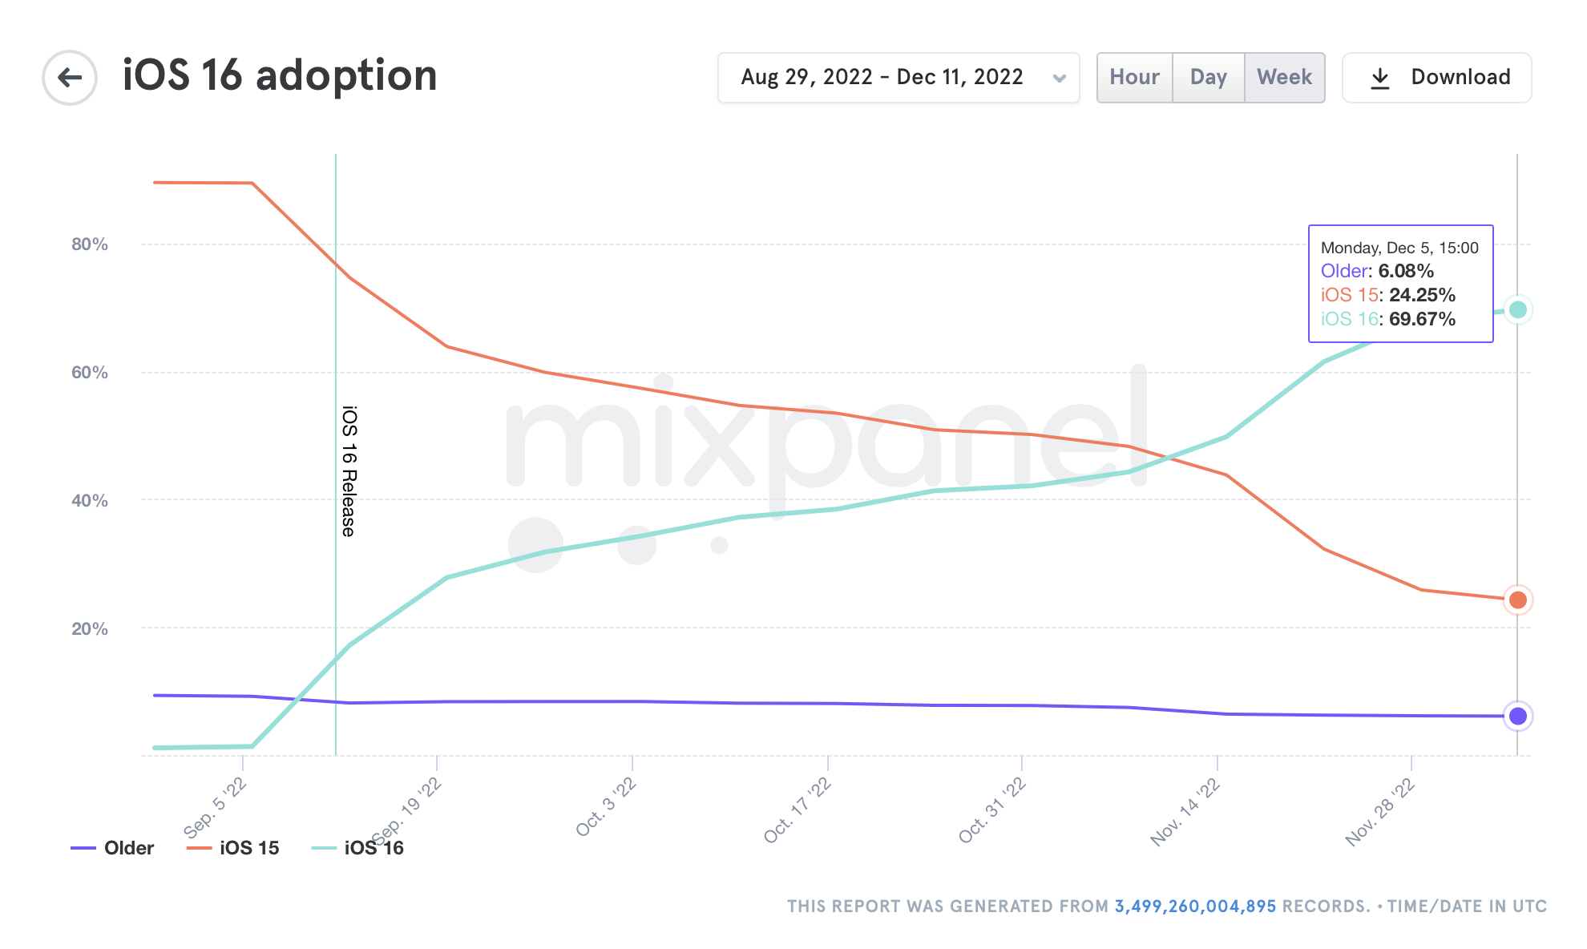Click the orange iOS 15 data point marker
This screenshot has height=949, width=1587.
coord(1517,600)
